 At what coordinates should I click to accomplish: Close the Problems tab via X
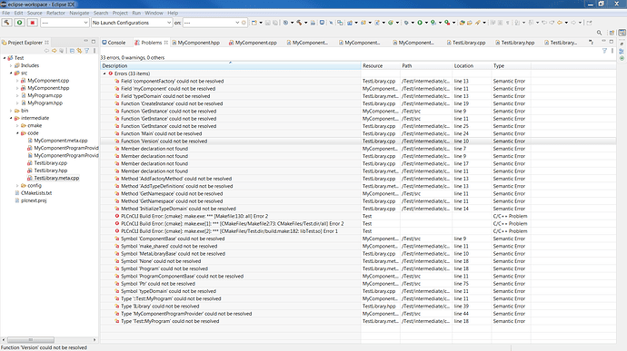pyautogui.click(x=166, y=43)
